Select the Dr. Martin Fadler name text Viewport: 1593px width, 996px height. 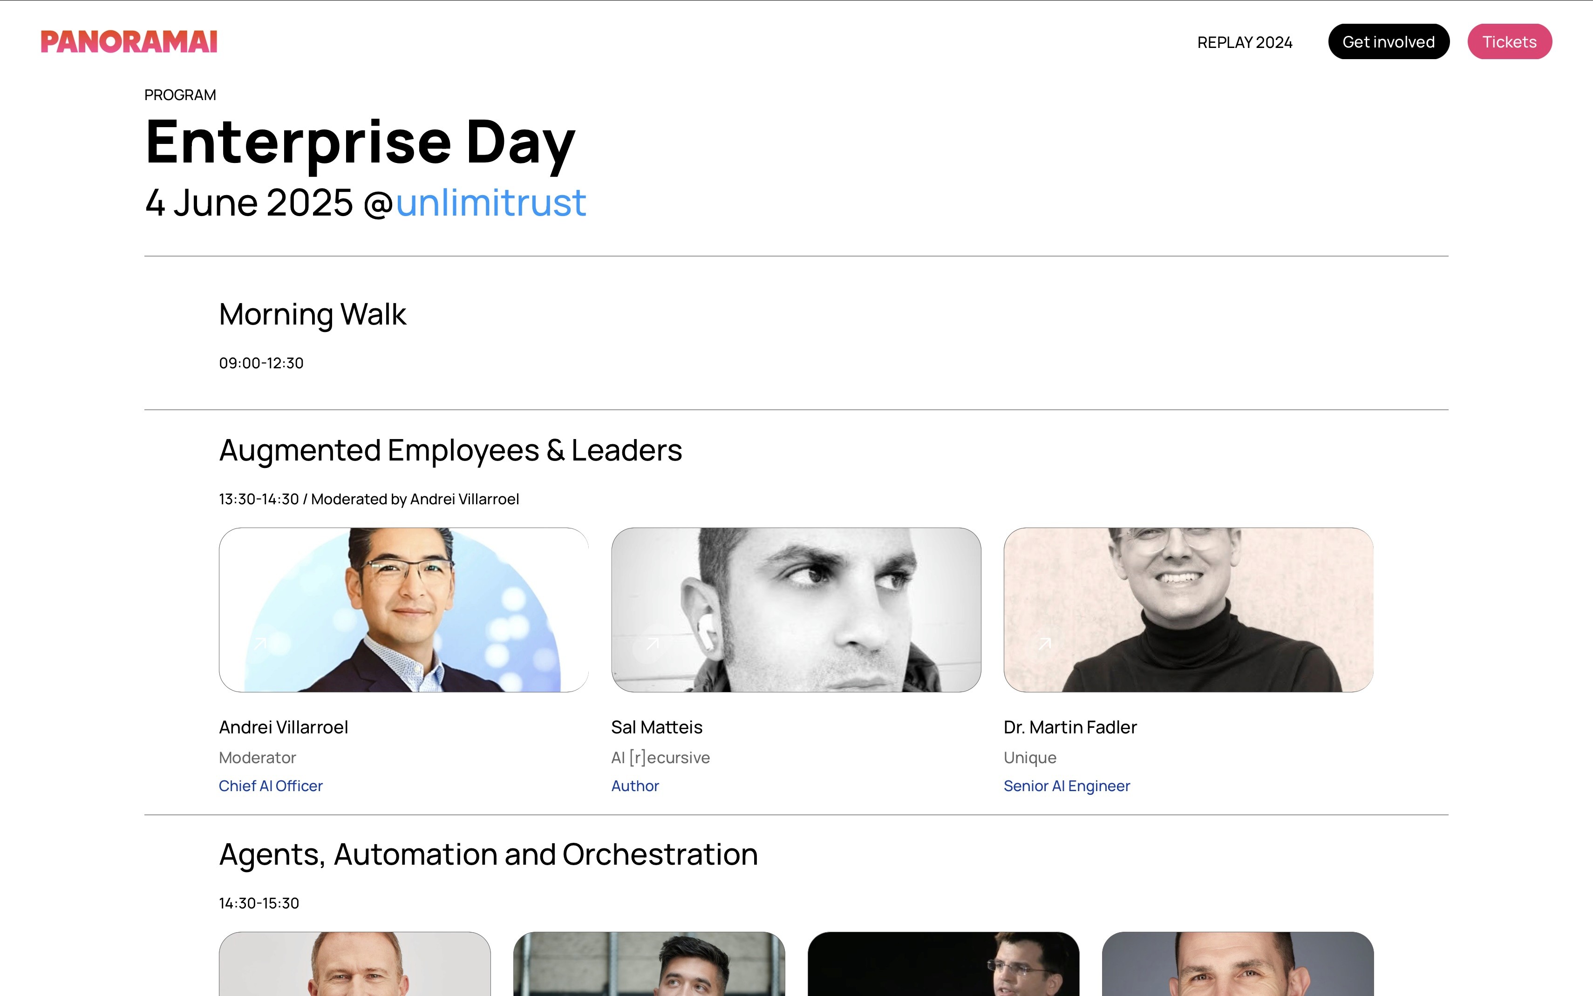click(x=1070, y=727)
